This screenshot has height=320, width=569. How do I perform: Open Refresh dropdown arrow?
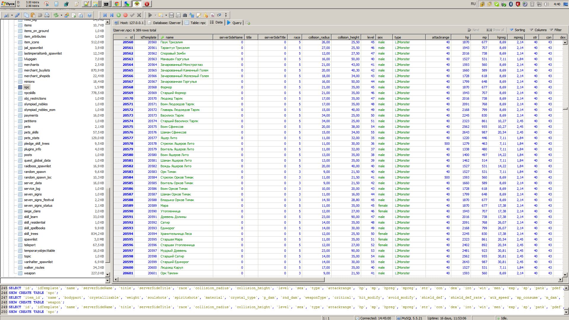[x=61, y=15]
